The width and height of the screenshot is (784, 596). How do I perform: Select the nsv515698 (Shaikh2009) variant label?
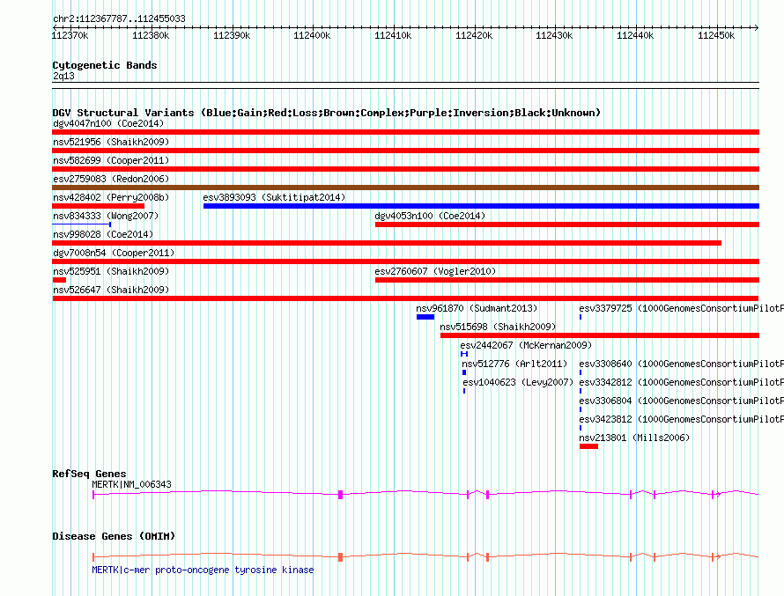pos(498,327)
